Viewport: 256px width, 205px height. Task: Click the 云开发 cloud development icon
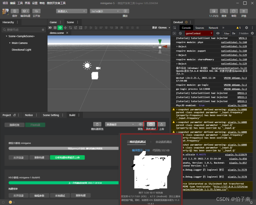tap(36, 11)
